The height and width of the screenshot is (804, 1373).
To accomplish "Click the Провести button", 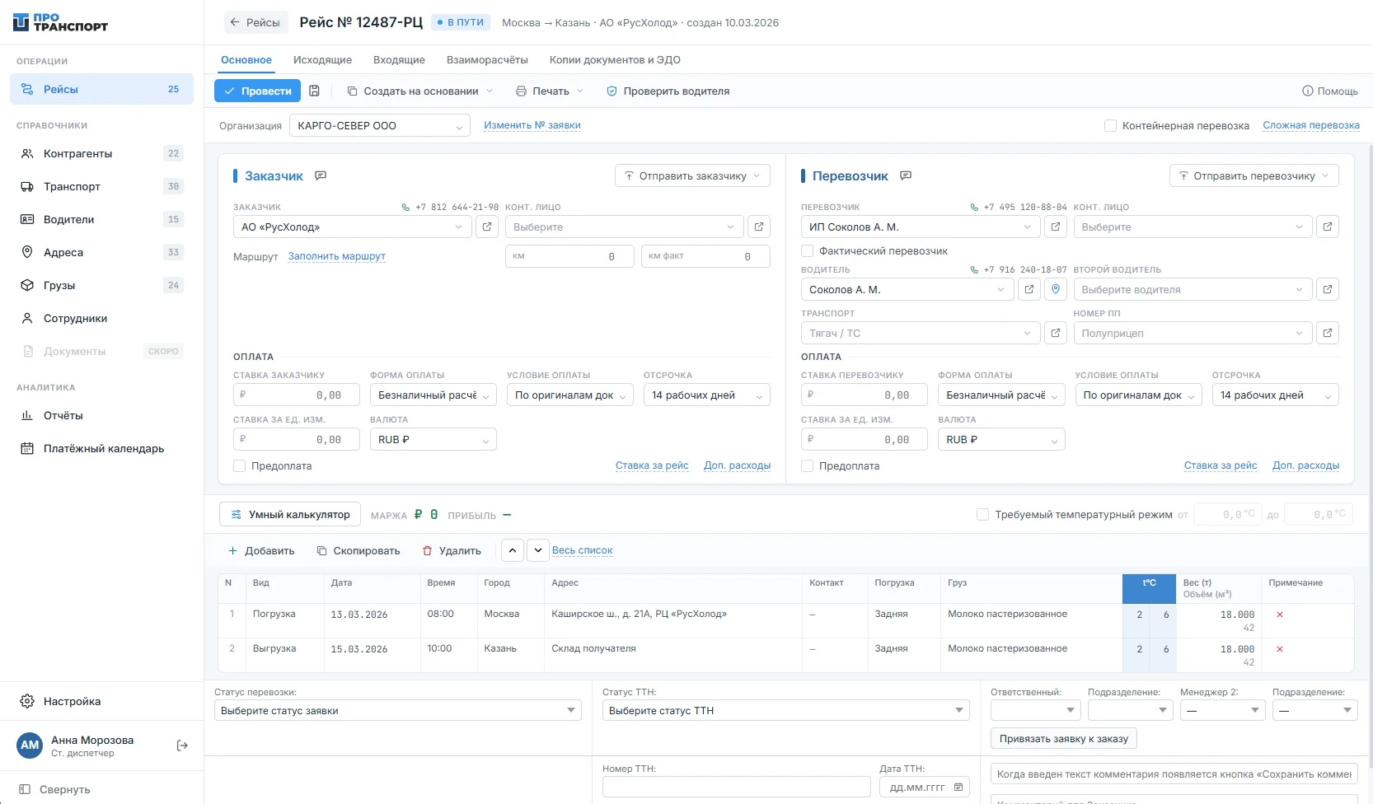I will (257, 91).
